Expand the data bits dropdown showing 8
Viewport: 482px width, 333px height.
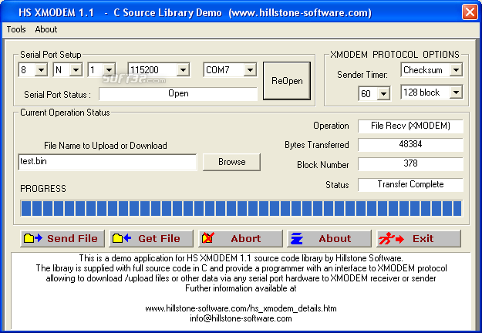pyautogui.click(x=41, y=70)
